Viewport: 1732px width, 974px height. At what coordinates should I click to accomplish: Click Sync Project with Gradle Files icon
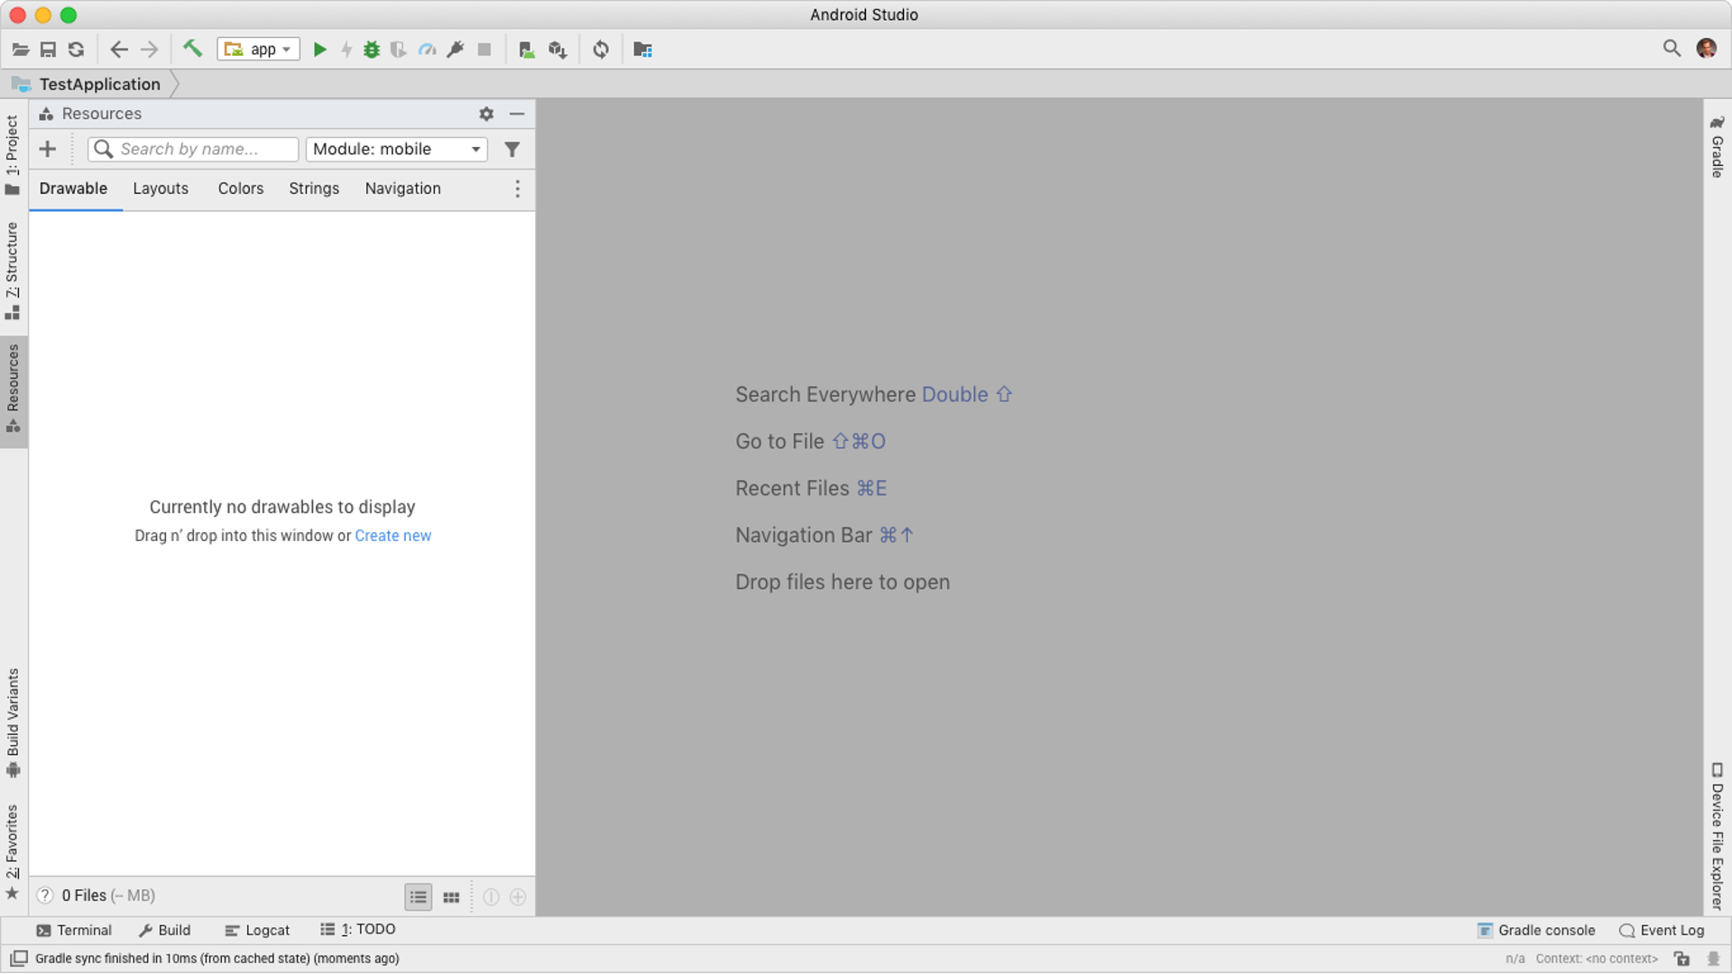(x=601, y=50)
